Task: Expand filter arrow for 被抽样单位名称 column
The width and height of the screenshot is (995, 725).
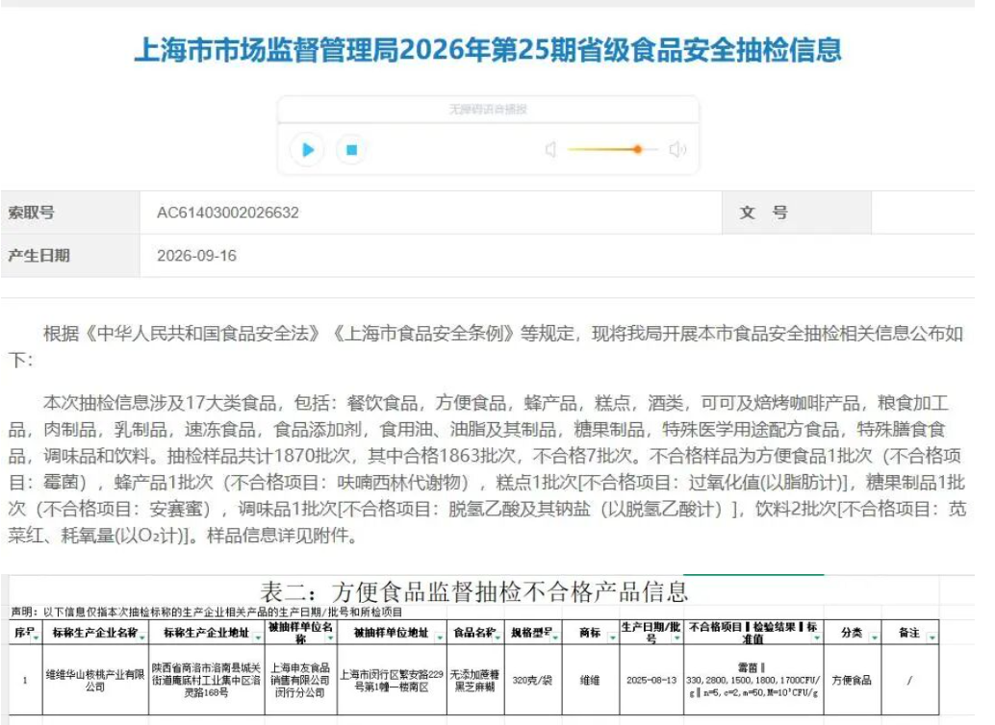Action: 331,637
